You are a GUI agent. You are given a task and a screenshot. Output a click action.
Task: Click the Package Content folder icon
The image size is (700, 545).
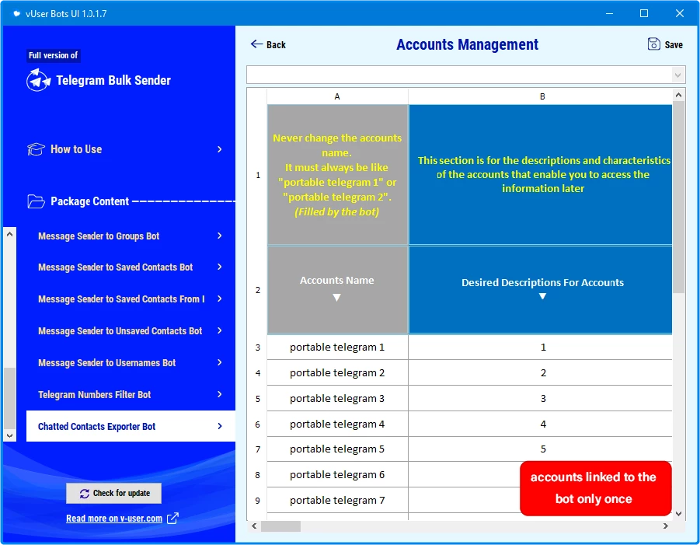pos(36,201)
